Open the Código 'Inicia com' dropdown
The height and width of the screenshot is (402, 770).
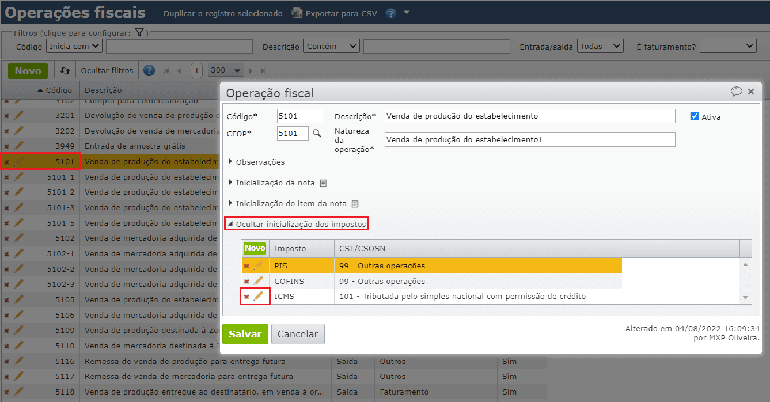[74, 46]
